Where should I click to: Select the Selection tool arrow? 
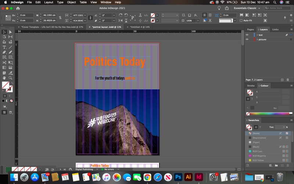(4, 32)
